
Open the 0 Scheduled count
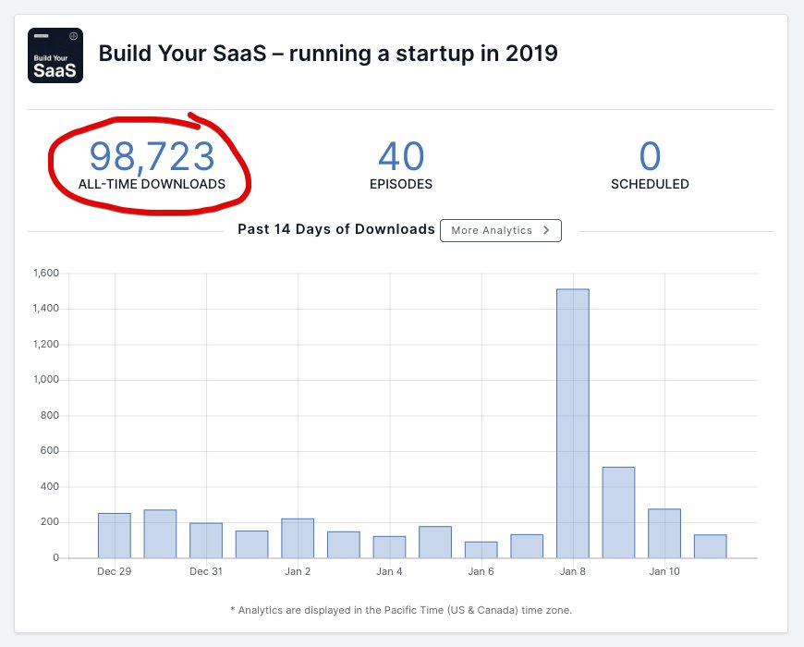pyautogui.click(x=650, y=156)
